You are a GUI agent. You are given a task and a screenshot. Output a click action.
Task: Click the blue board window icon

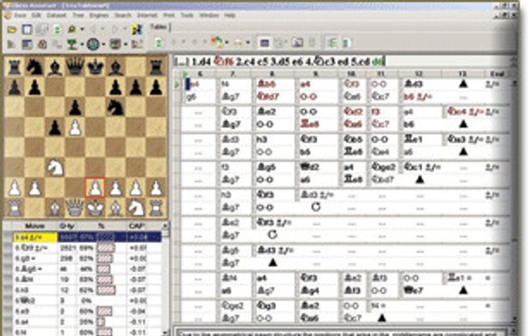point(27,30)
